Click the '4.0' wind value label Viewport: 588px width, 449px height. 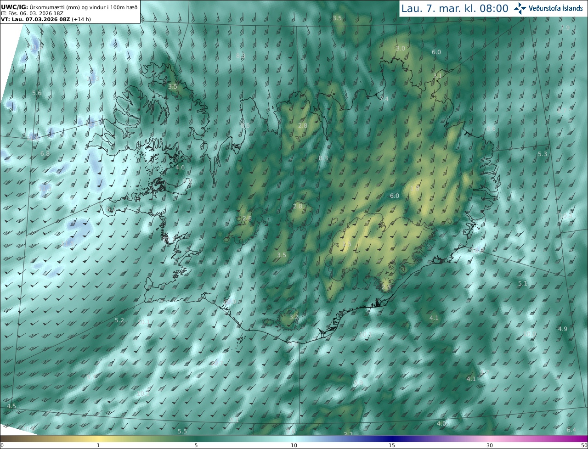point(441,423)
